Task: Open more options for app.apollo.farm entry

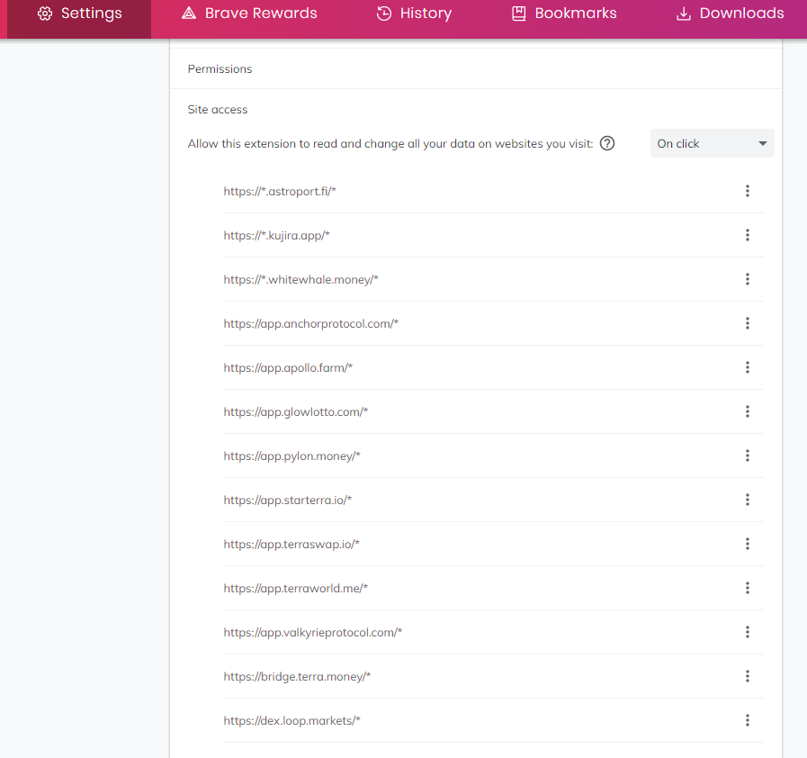Action: click(748, 367)
